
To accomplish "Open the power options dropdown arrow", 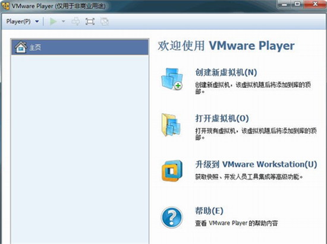I will pyautogui.click(x=64, y=21).
